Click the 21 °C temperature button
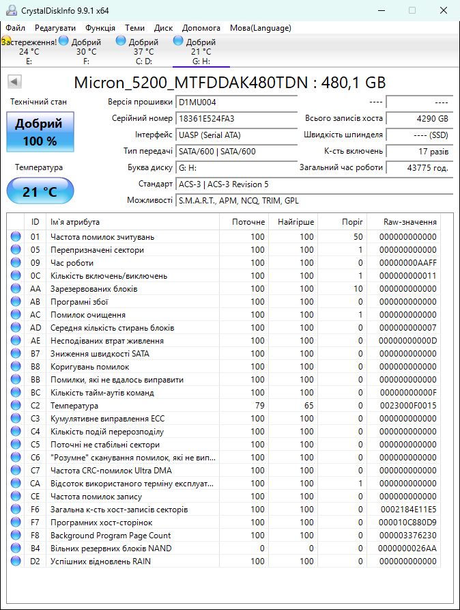Screen dimensions: 460x610 pyautogui.click(x=40, y=191)
